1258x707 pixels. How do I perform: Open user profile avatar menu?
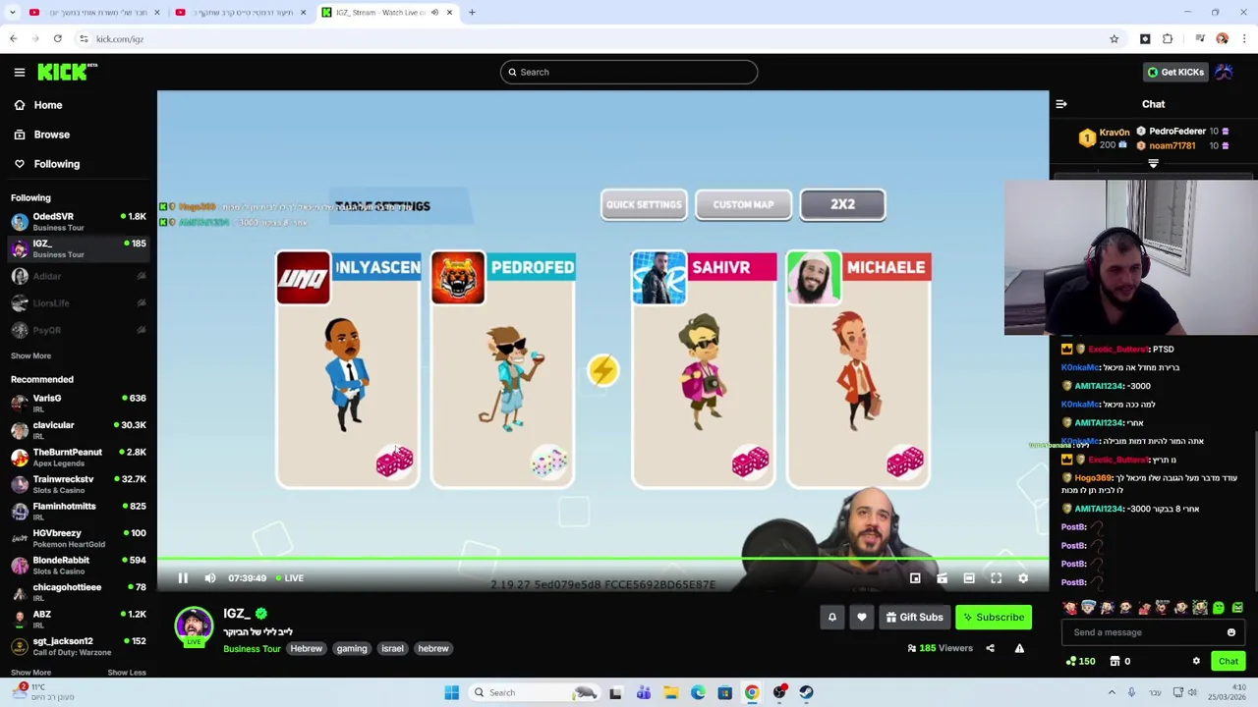coord(1224,72)
